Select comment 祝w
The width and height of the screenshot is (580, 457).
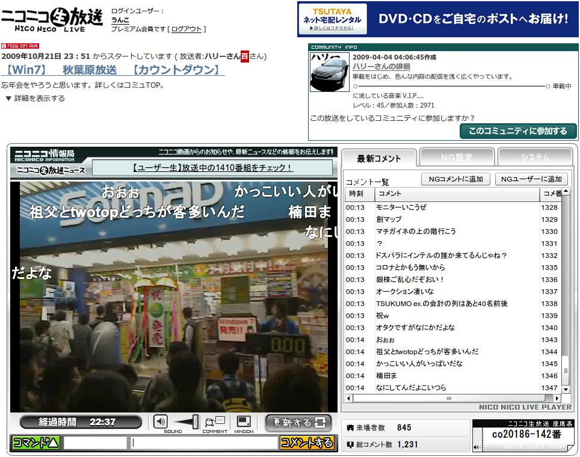[x=453, y=315]
